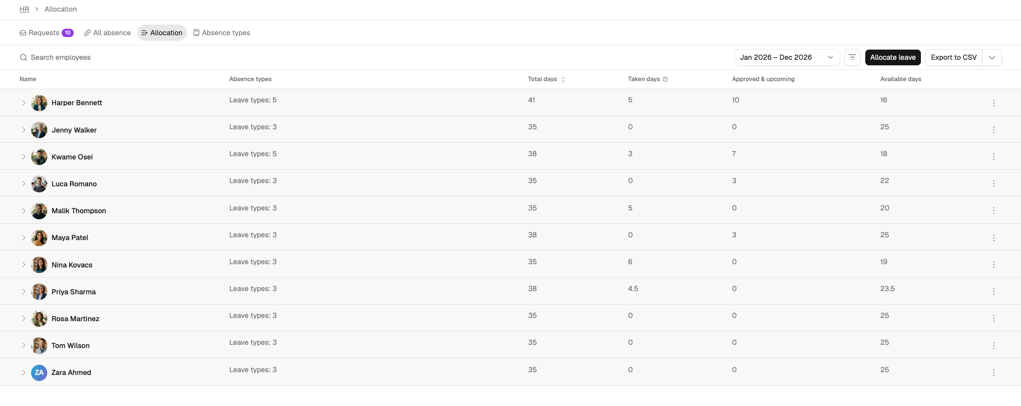Open the Absence types tab
1021x406 pixels.
tap(222, 33)
